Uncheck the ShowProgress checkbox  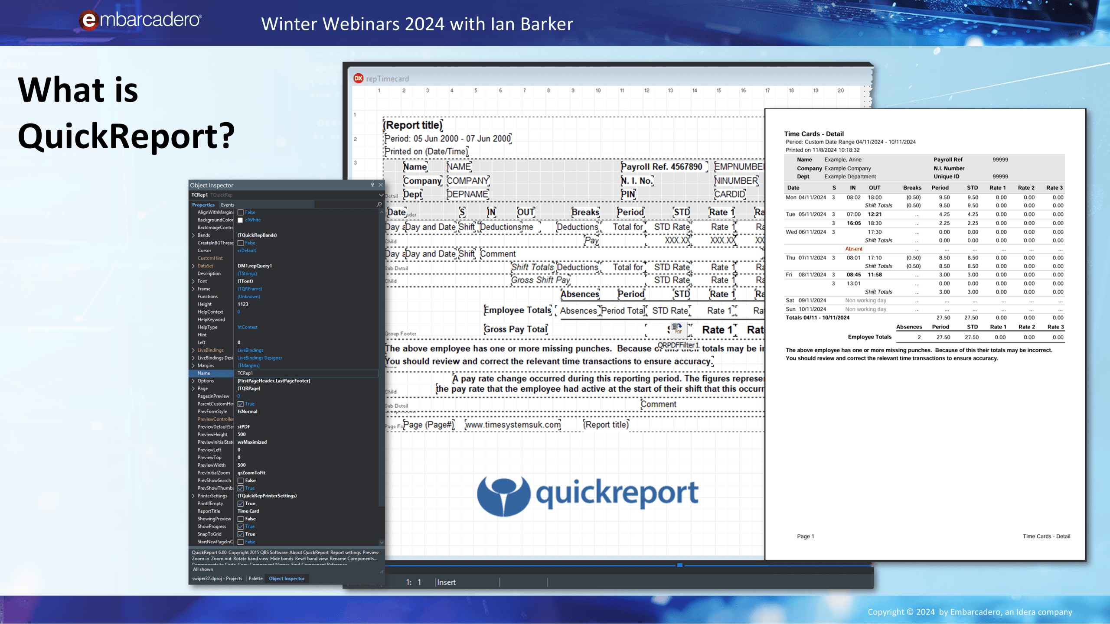[x=241, y=526]
